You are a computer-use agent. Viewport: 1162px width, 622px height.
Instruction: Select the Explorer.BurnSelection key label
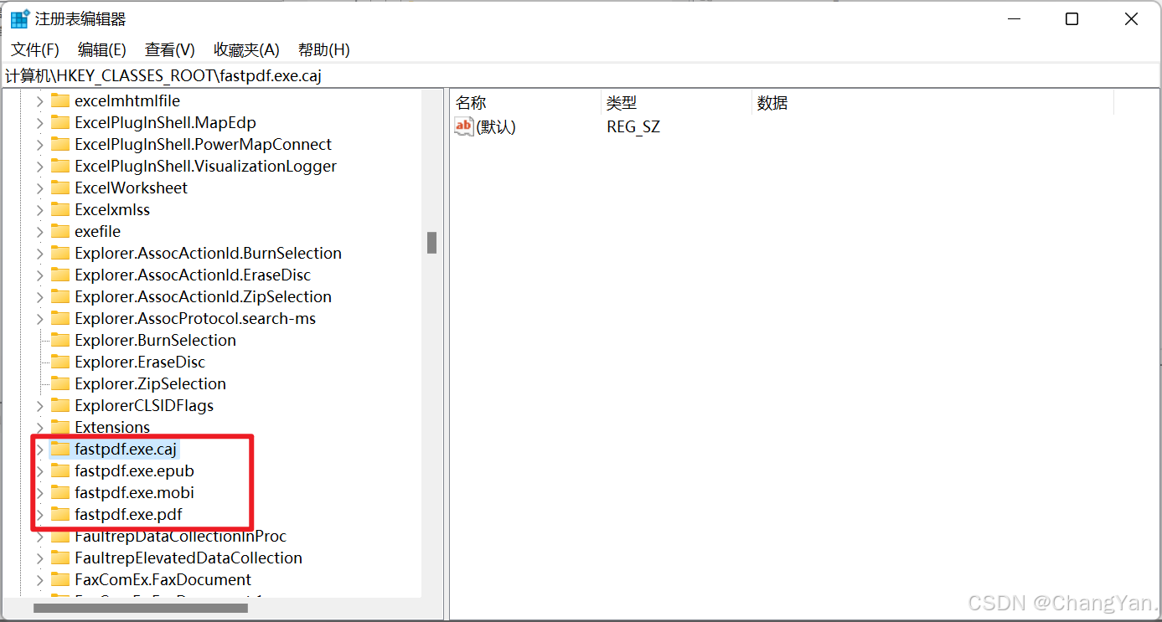click(x=155, y=340)
